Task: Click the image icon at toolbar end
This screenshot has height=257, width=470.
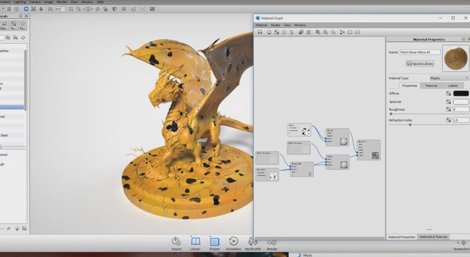Action: point(152,9)
